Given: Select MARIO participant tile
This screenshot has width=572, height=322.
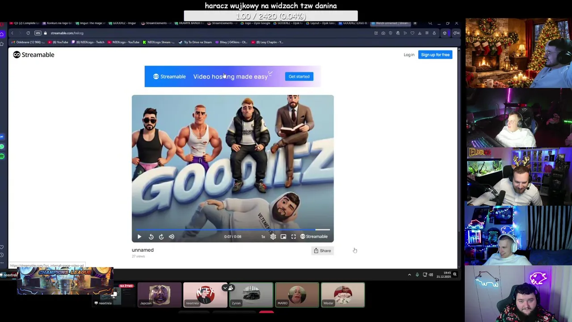Looking at the screenshot, I should (297, 295).
